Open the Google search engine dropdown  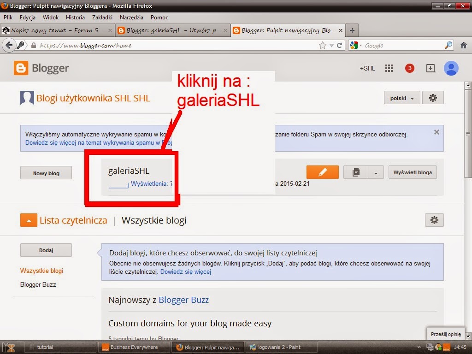tap(356, 46)
